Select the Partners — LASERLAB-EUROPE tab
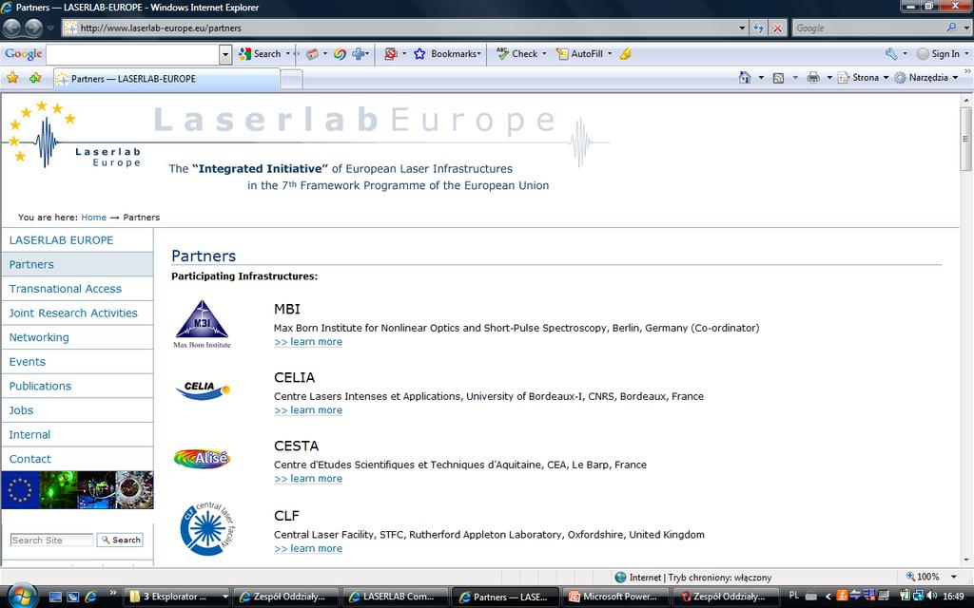Screen dimensions: 974x608 coord(166,79)
